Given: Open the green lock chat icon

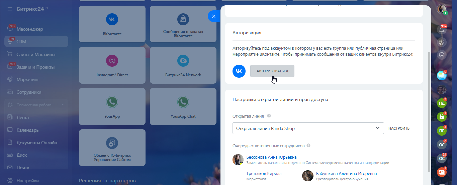Looking at the screenshot, I should 442,117.
